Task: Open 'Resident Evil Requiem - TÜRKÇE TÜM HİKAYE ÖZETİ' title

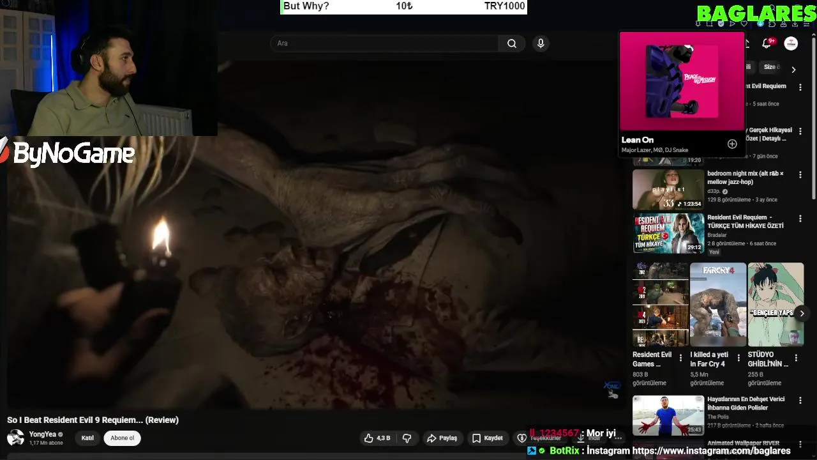Action: (x=745, y=221)
